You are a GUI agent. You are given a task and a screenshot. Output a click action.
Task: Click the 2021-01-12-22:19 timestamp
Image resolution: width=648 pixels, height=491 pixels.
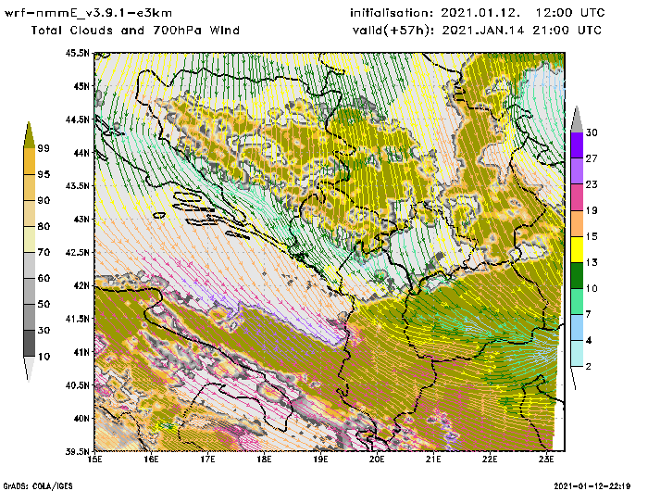592,486
